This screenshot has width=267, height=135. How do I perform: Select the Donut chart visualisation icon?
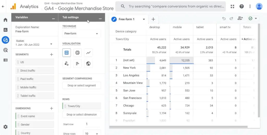[77, 52]
